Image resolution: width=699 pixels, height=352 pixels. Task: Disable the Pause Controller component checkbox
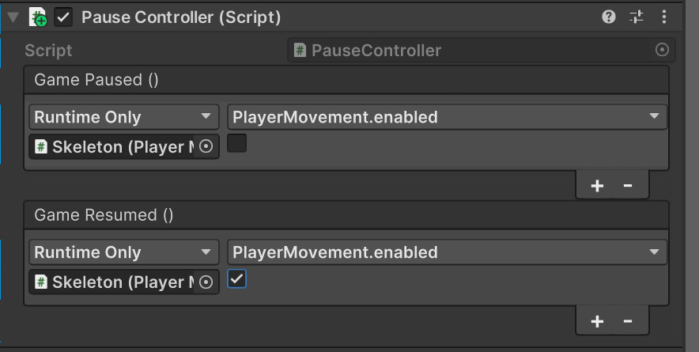click(63, 17)
